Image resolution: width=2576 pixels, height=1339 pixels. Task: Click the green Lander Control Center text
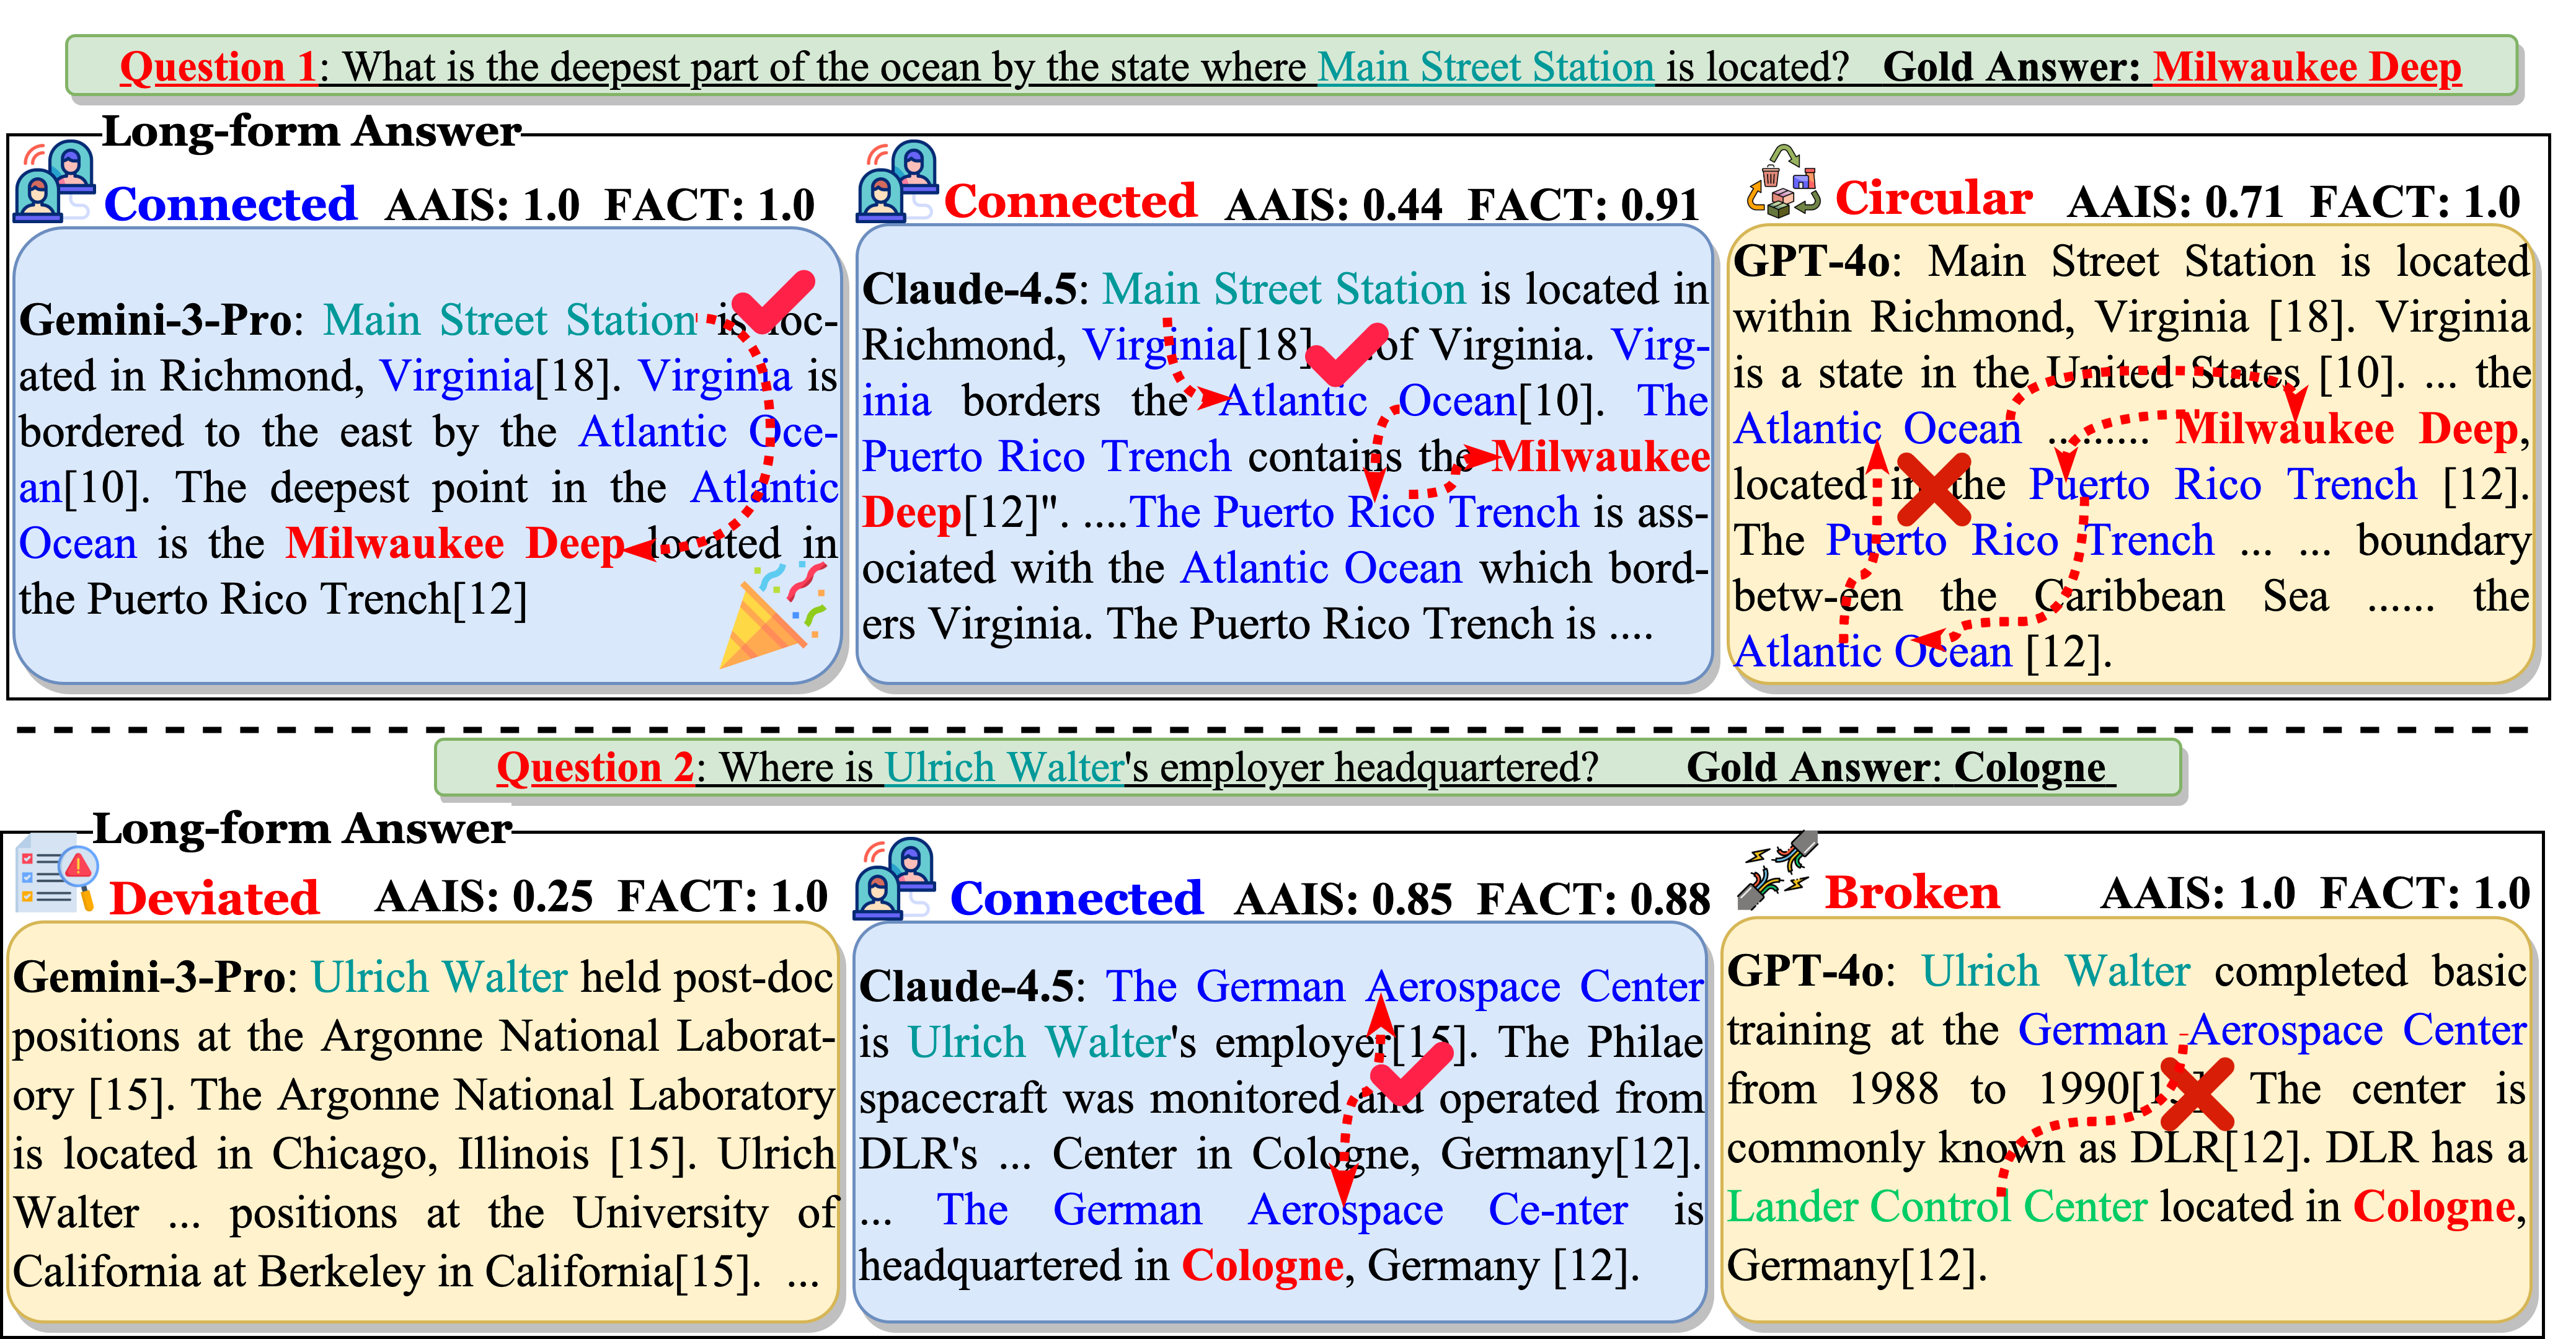[x=1936, y=1206]
